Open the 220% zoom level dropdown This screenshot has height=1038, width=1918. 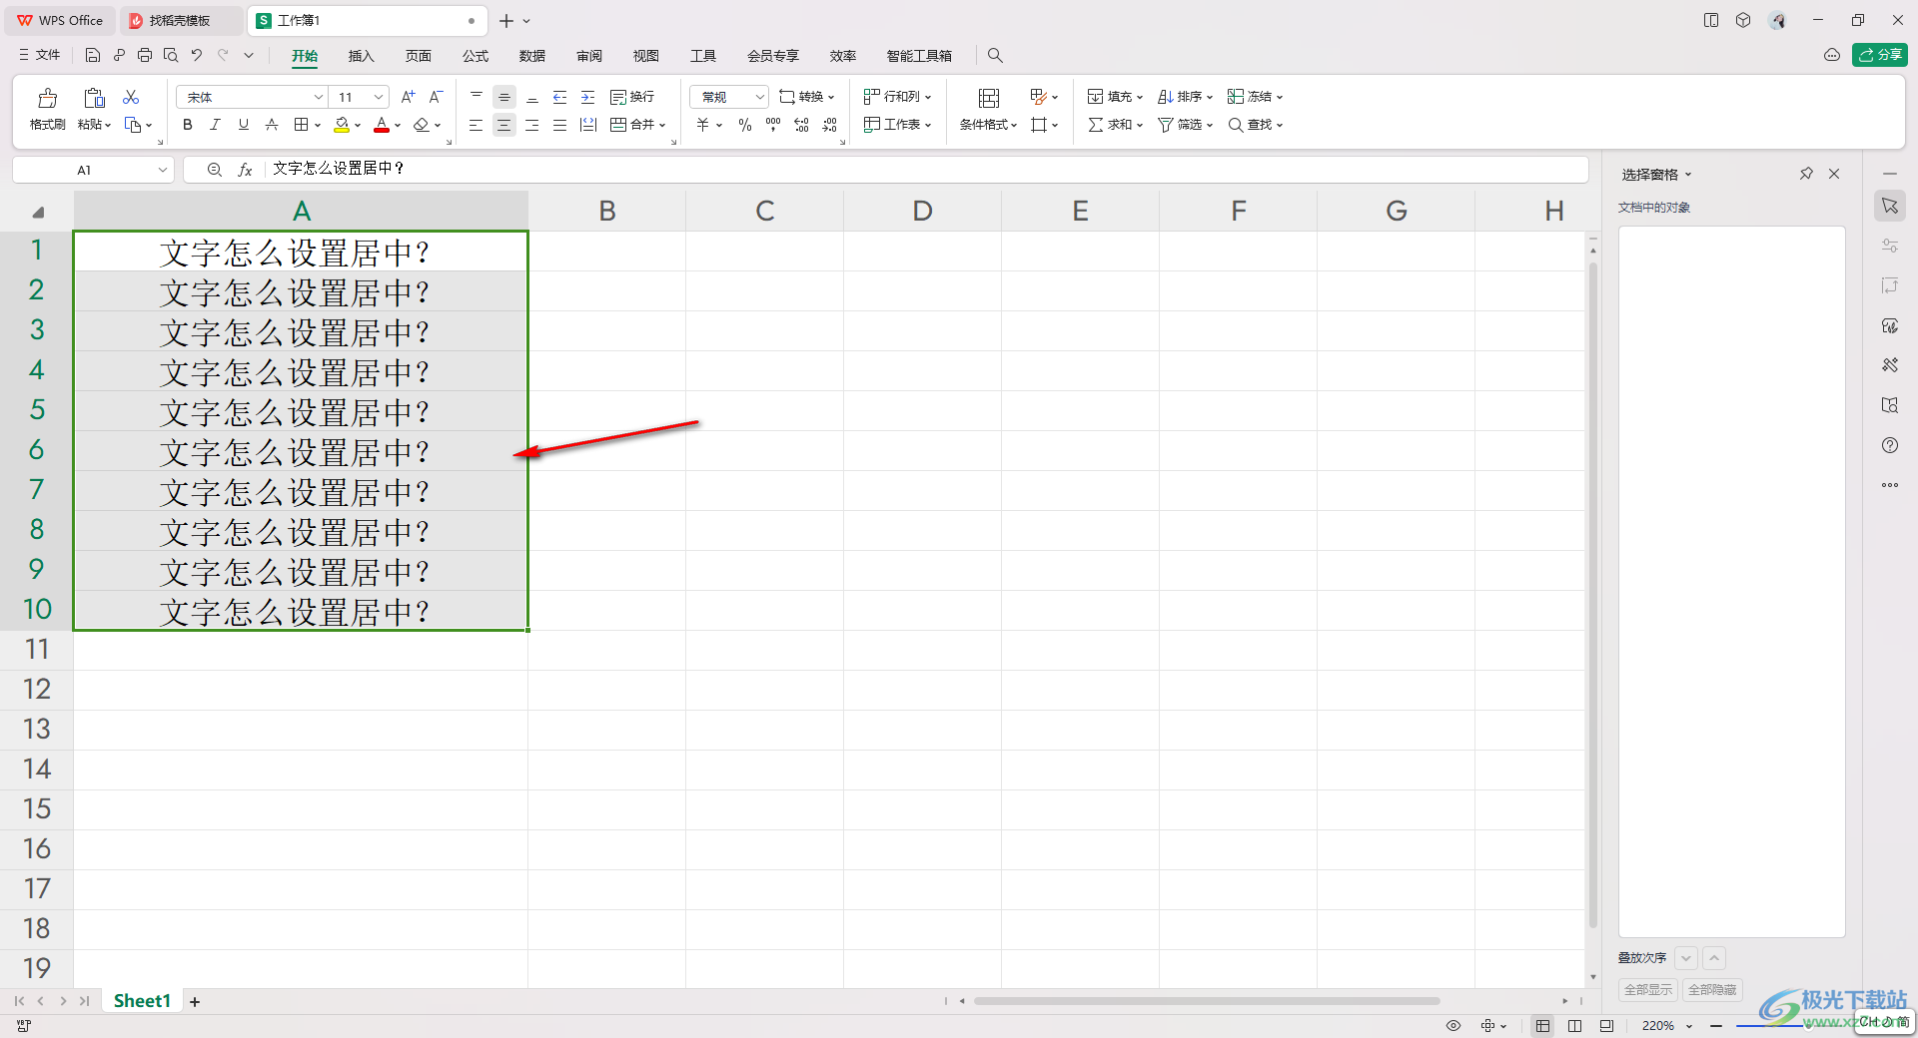(1689, 1026)
